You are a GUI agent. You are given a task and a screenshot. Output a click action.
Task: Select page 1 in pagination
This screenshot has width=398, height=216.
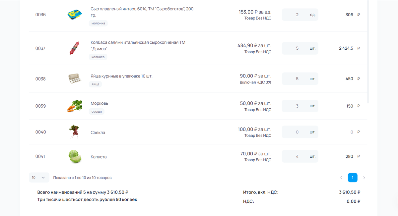coord(353,178)
